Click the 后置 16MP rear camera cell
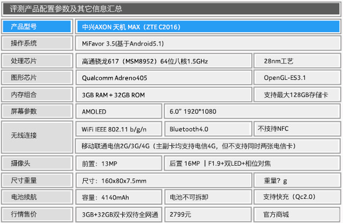343x223 pixels. click(x=252, y=163)
